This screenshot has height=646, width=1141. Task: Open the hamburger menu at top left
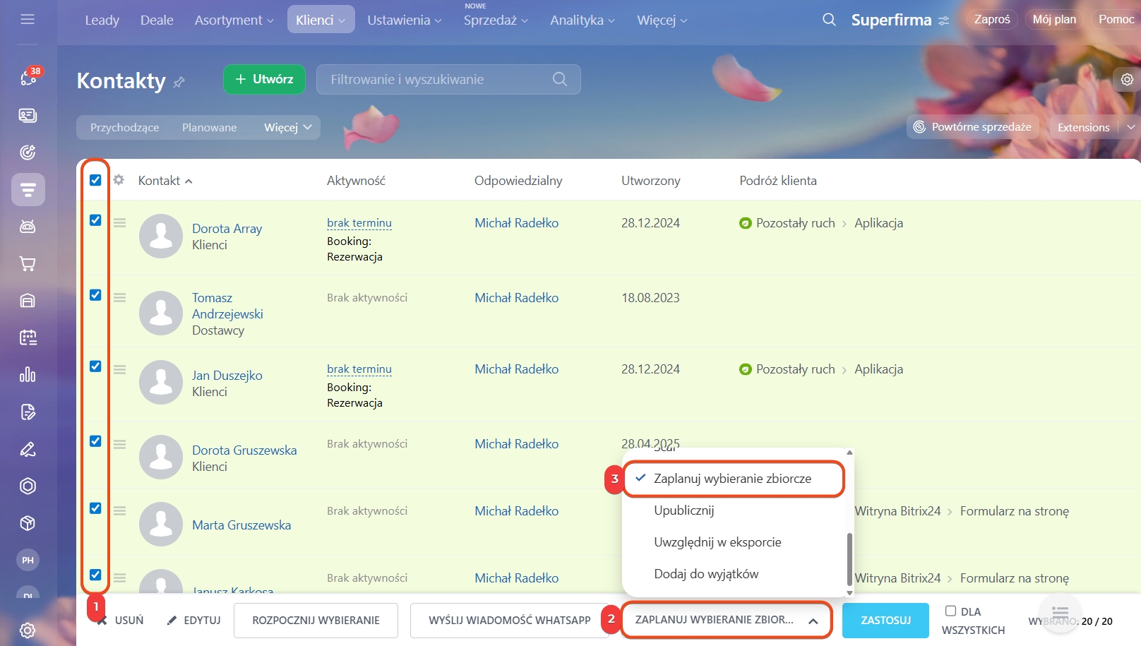28,20
